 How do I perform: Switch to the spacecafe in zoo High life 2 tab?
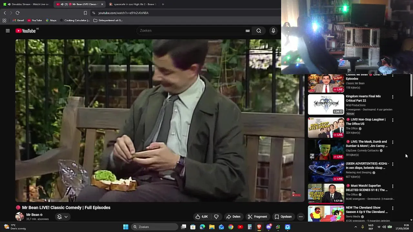pyautogui.click(x=132, y=4)
